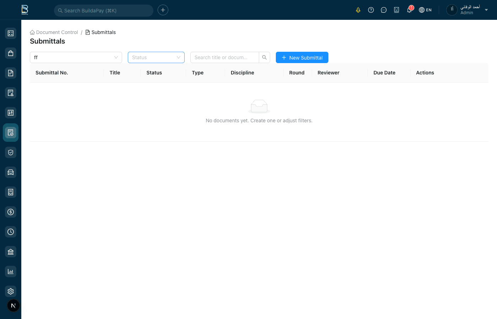Open the car vehicle sidebar icon
This screenshot has width=497, height=319.
pyautogui.click(x=11, y=172)
